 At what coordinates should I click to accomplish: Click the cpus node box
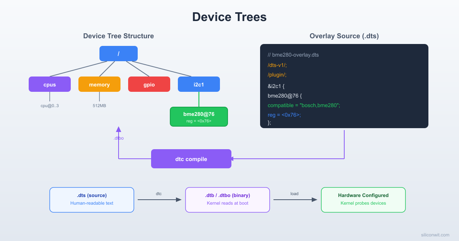click(50, 84)
